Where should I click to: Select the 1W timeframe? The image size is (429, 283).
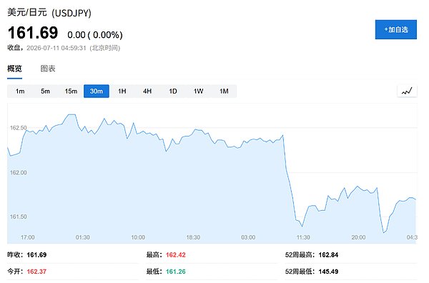[x=198, y=91]
